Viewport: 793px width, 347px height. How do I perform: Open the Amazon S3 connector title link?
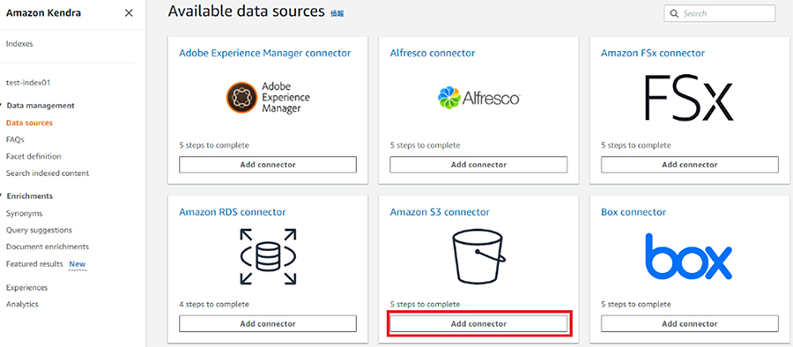[440, 212]
